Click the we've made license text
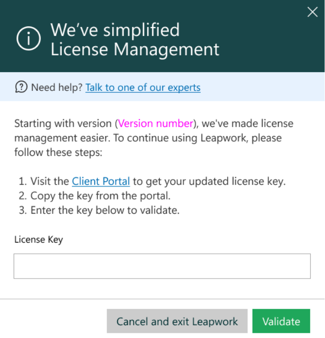The image size is (325, 338). click(x=247, y=123)
